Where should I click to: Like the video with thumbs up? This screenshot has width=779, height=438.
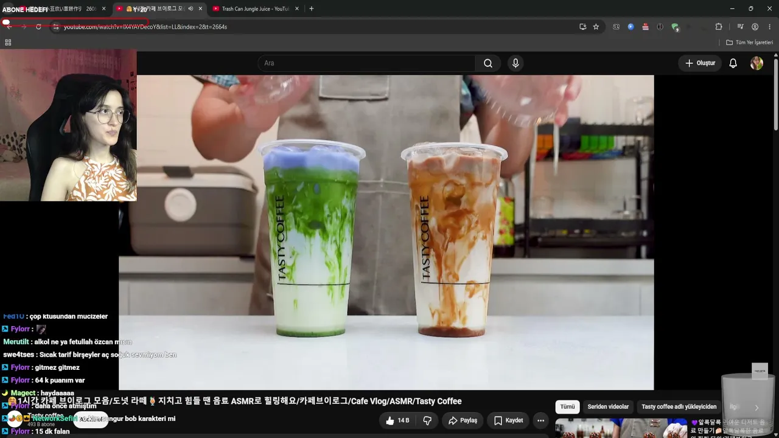click(397, 420)
